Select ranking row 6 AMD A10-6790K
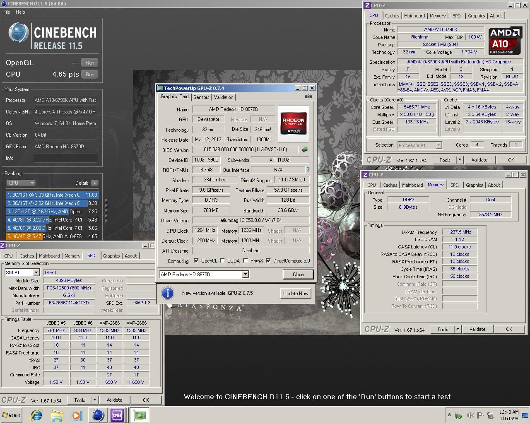 point(52,236)
